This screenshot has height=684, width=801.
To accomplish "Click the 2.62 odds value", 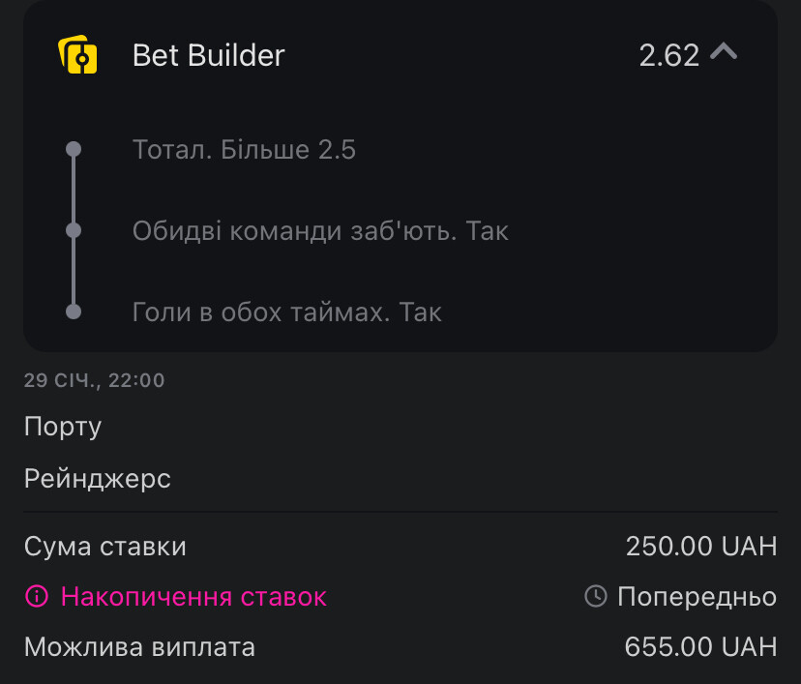I will 668,55.
